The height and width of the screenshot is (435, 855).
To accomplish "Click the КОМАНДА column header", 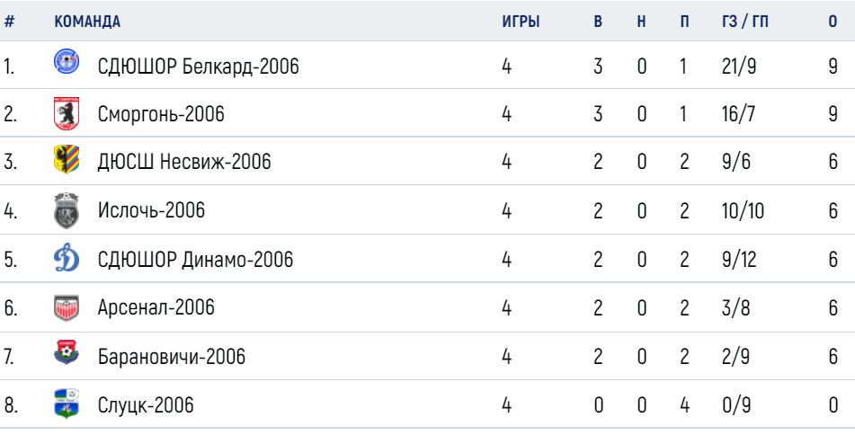I will [87, 22].
